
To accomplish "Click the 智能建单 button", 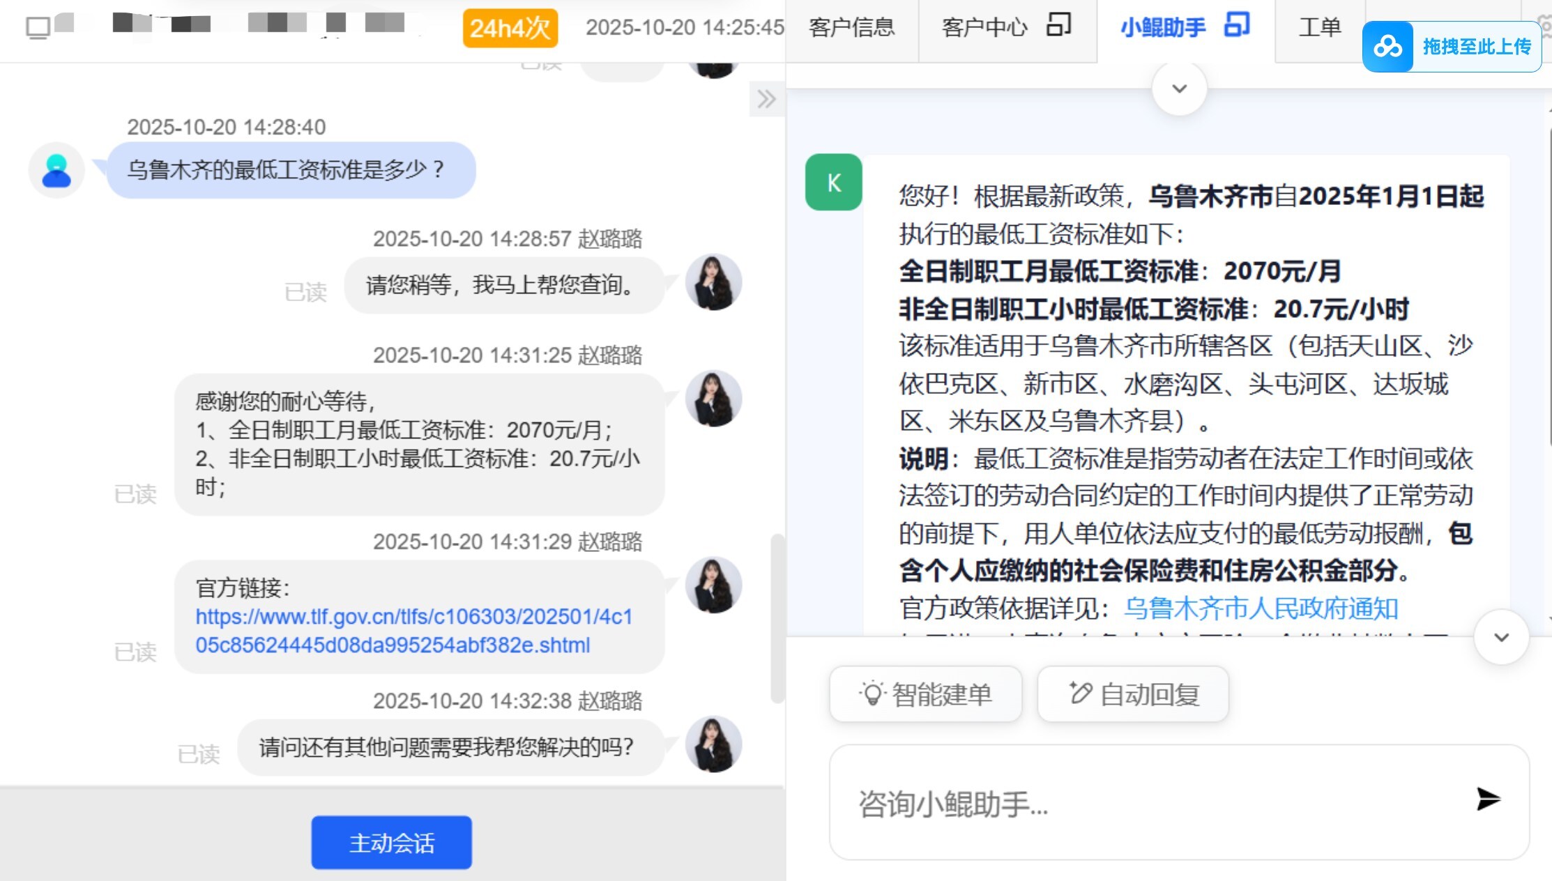I will [x=925, y=694].
